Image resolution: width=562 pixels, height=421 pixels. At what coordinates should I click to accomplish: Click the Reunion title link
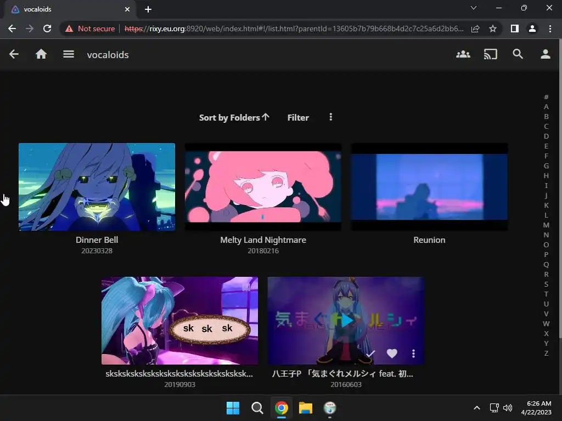tap(429, 240)
